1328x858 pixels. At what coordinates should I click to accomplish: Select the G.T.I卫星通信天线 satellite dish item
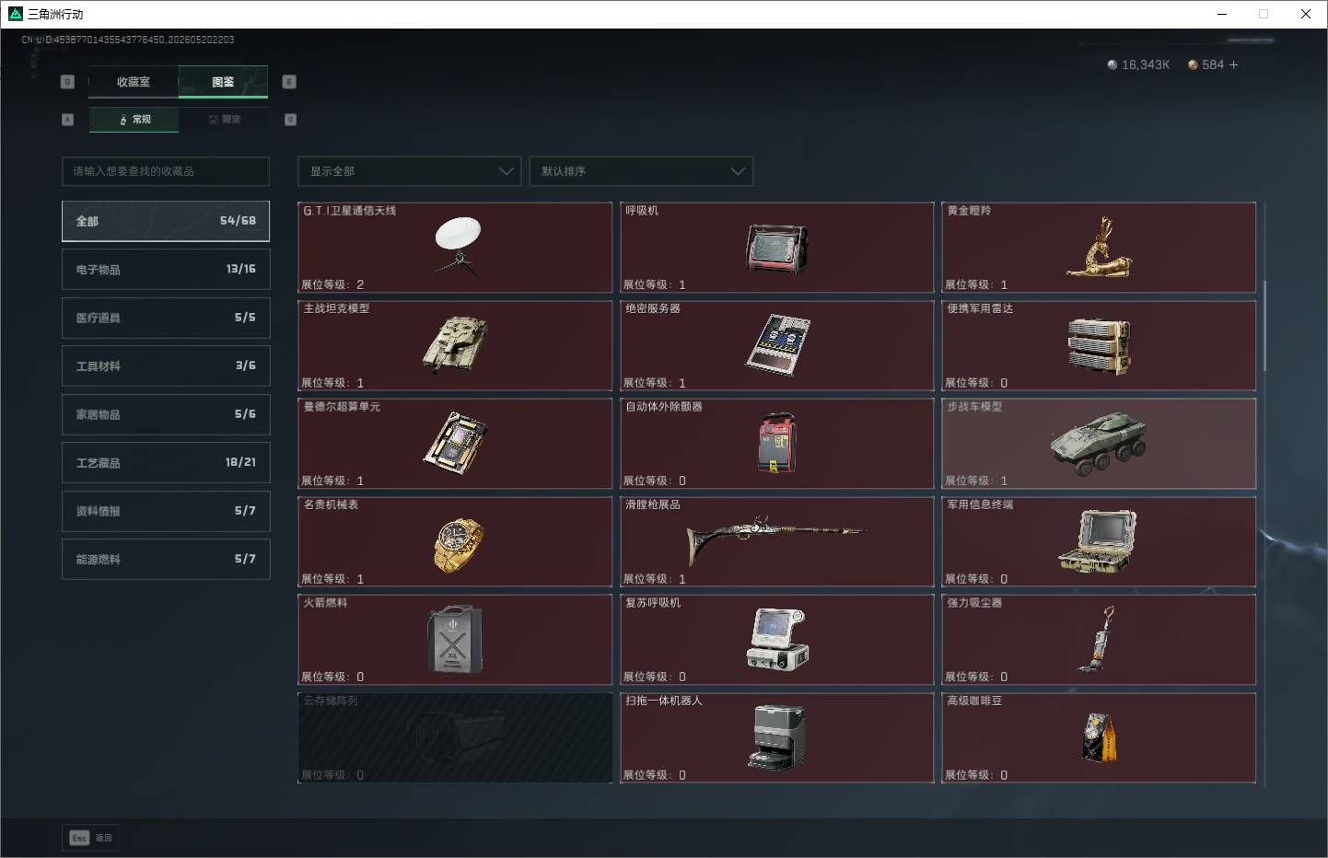click(x=455, y=248)
